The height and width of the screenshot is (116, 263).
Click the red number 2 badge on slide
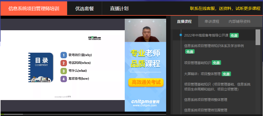tap(63, 63)
